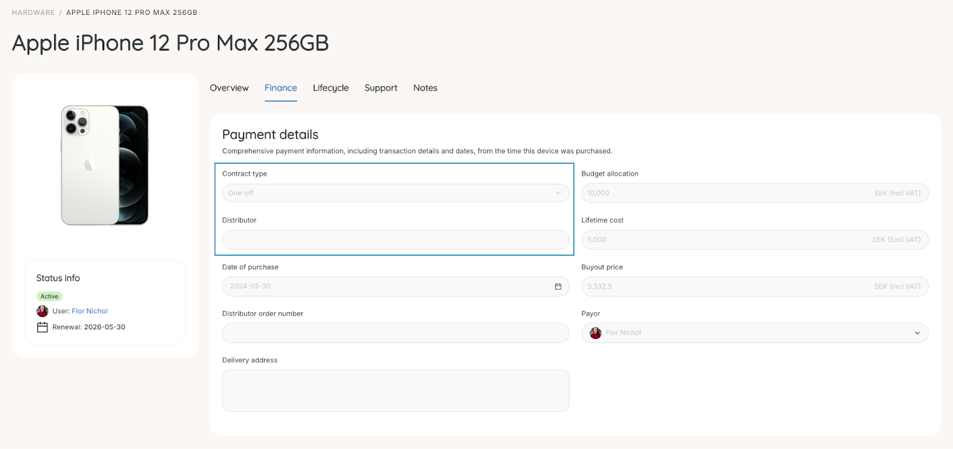
Task: Click the Payor avatar for Flor Nichol
Action: 596,333
